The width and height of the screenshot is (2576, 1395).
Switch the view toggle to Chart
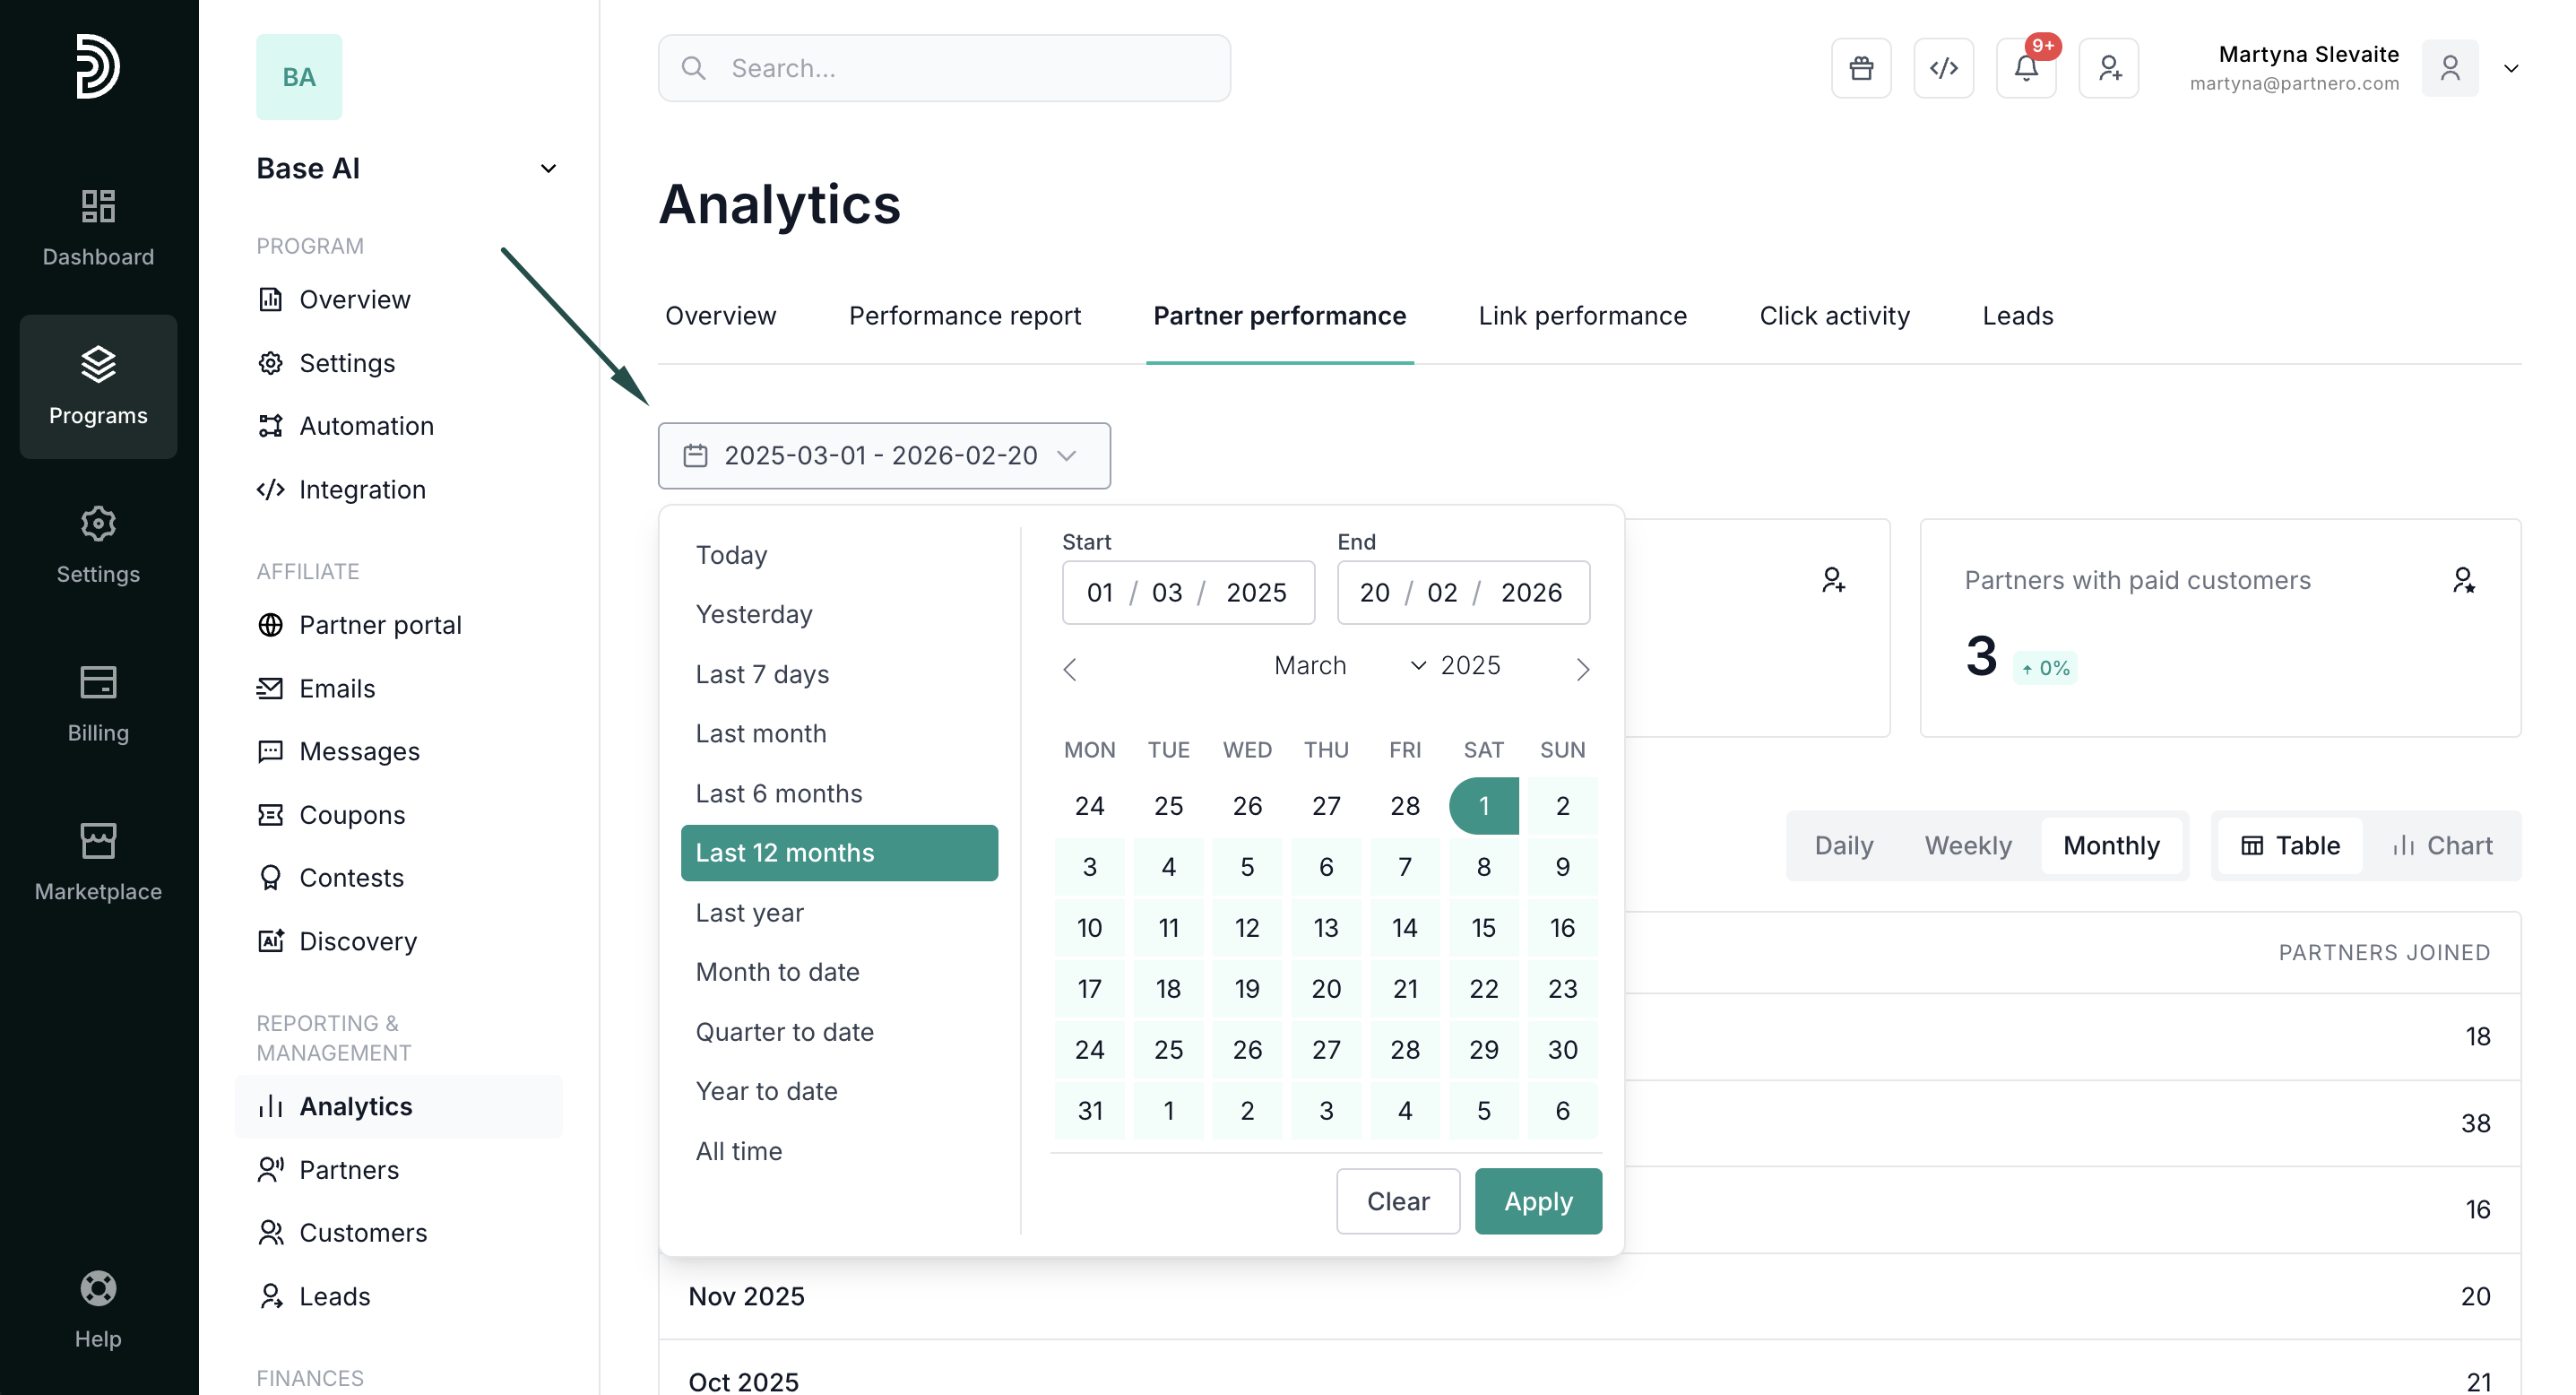point(2442,846)
